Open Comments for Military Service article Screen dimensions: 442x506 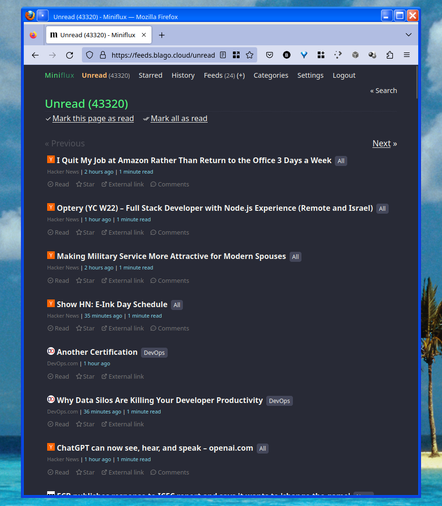click(x=170, y=280)
